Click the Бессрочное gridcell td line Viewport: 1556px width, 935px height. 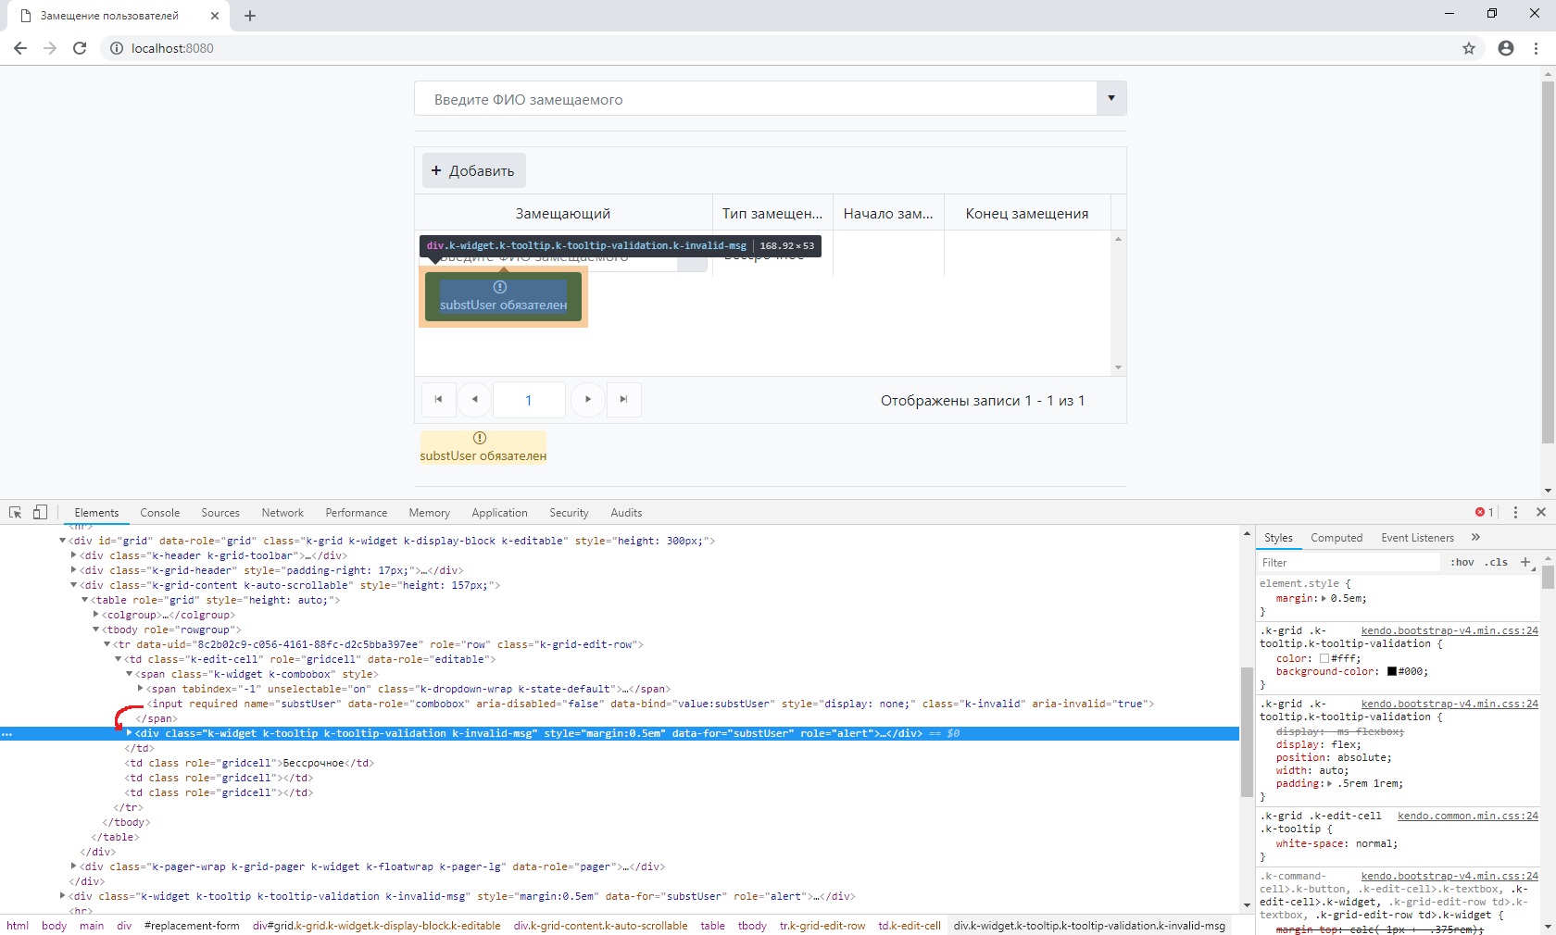(x=250, y=763)
